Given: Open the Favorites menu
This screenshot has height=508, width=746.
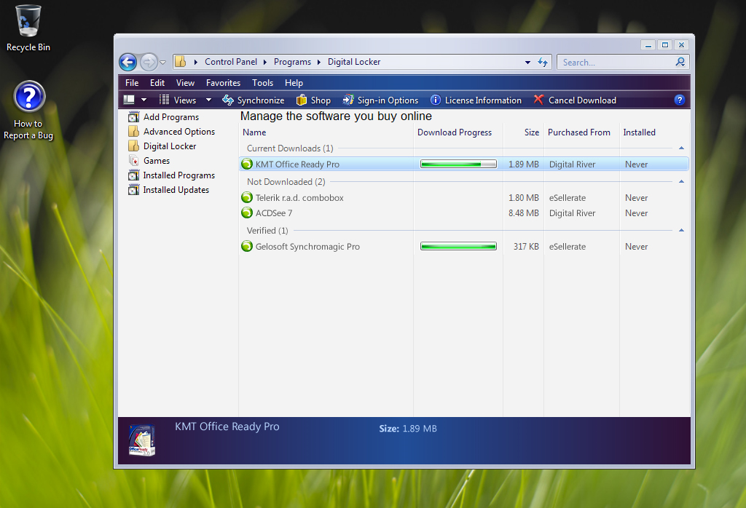Looking at the screenshot, I should point(223,83).
